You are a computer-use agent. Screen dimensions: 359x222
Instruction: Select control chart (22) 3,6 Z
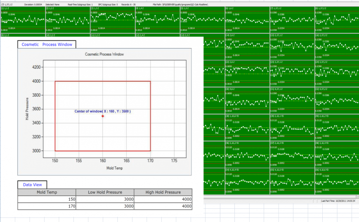pyautogui.click(x=247, y=73)
